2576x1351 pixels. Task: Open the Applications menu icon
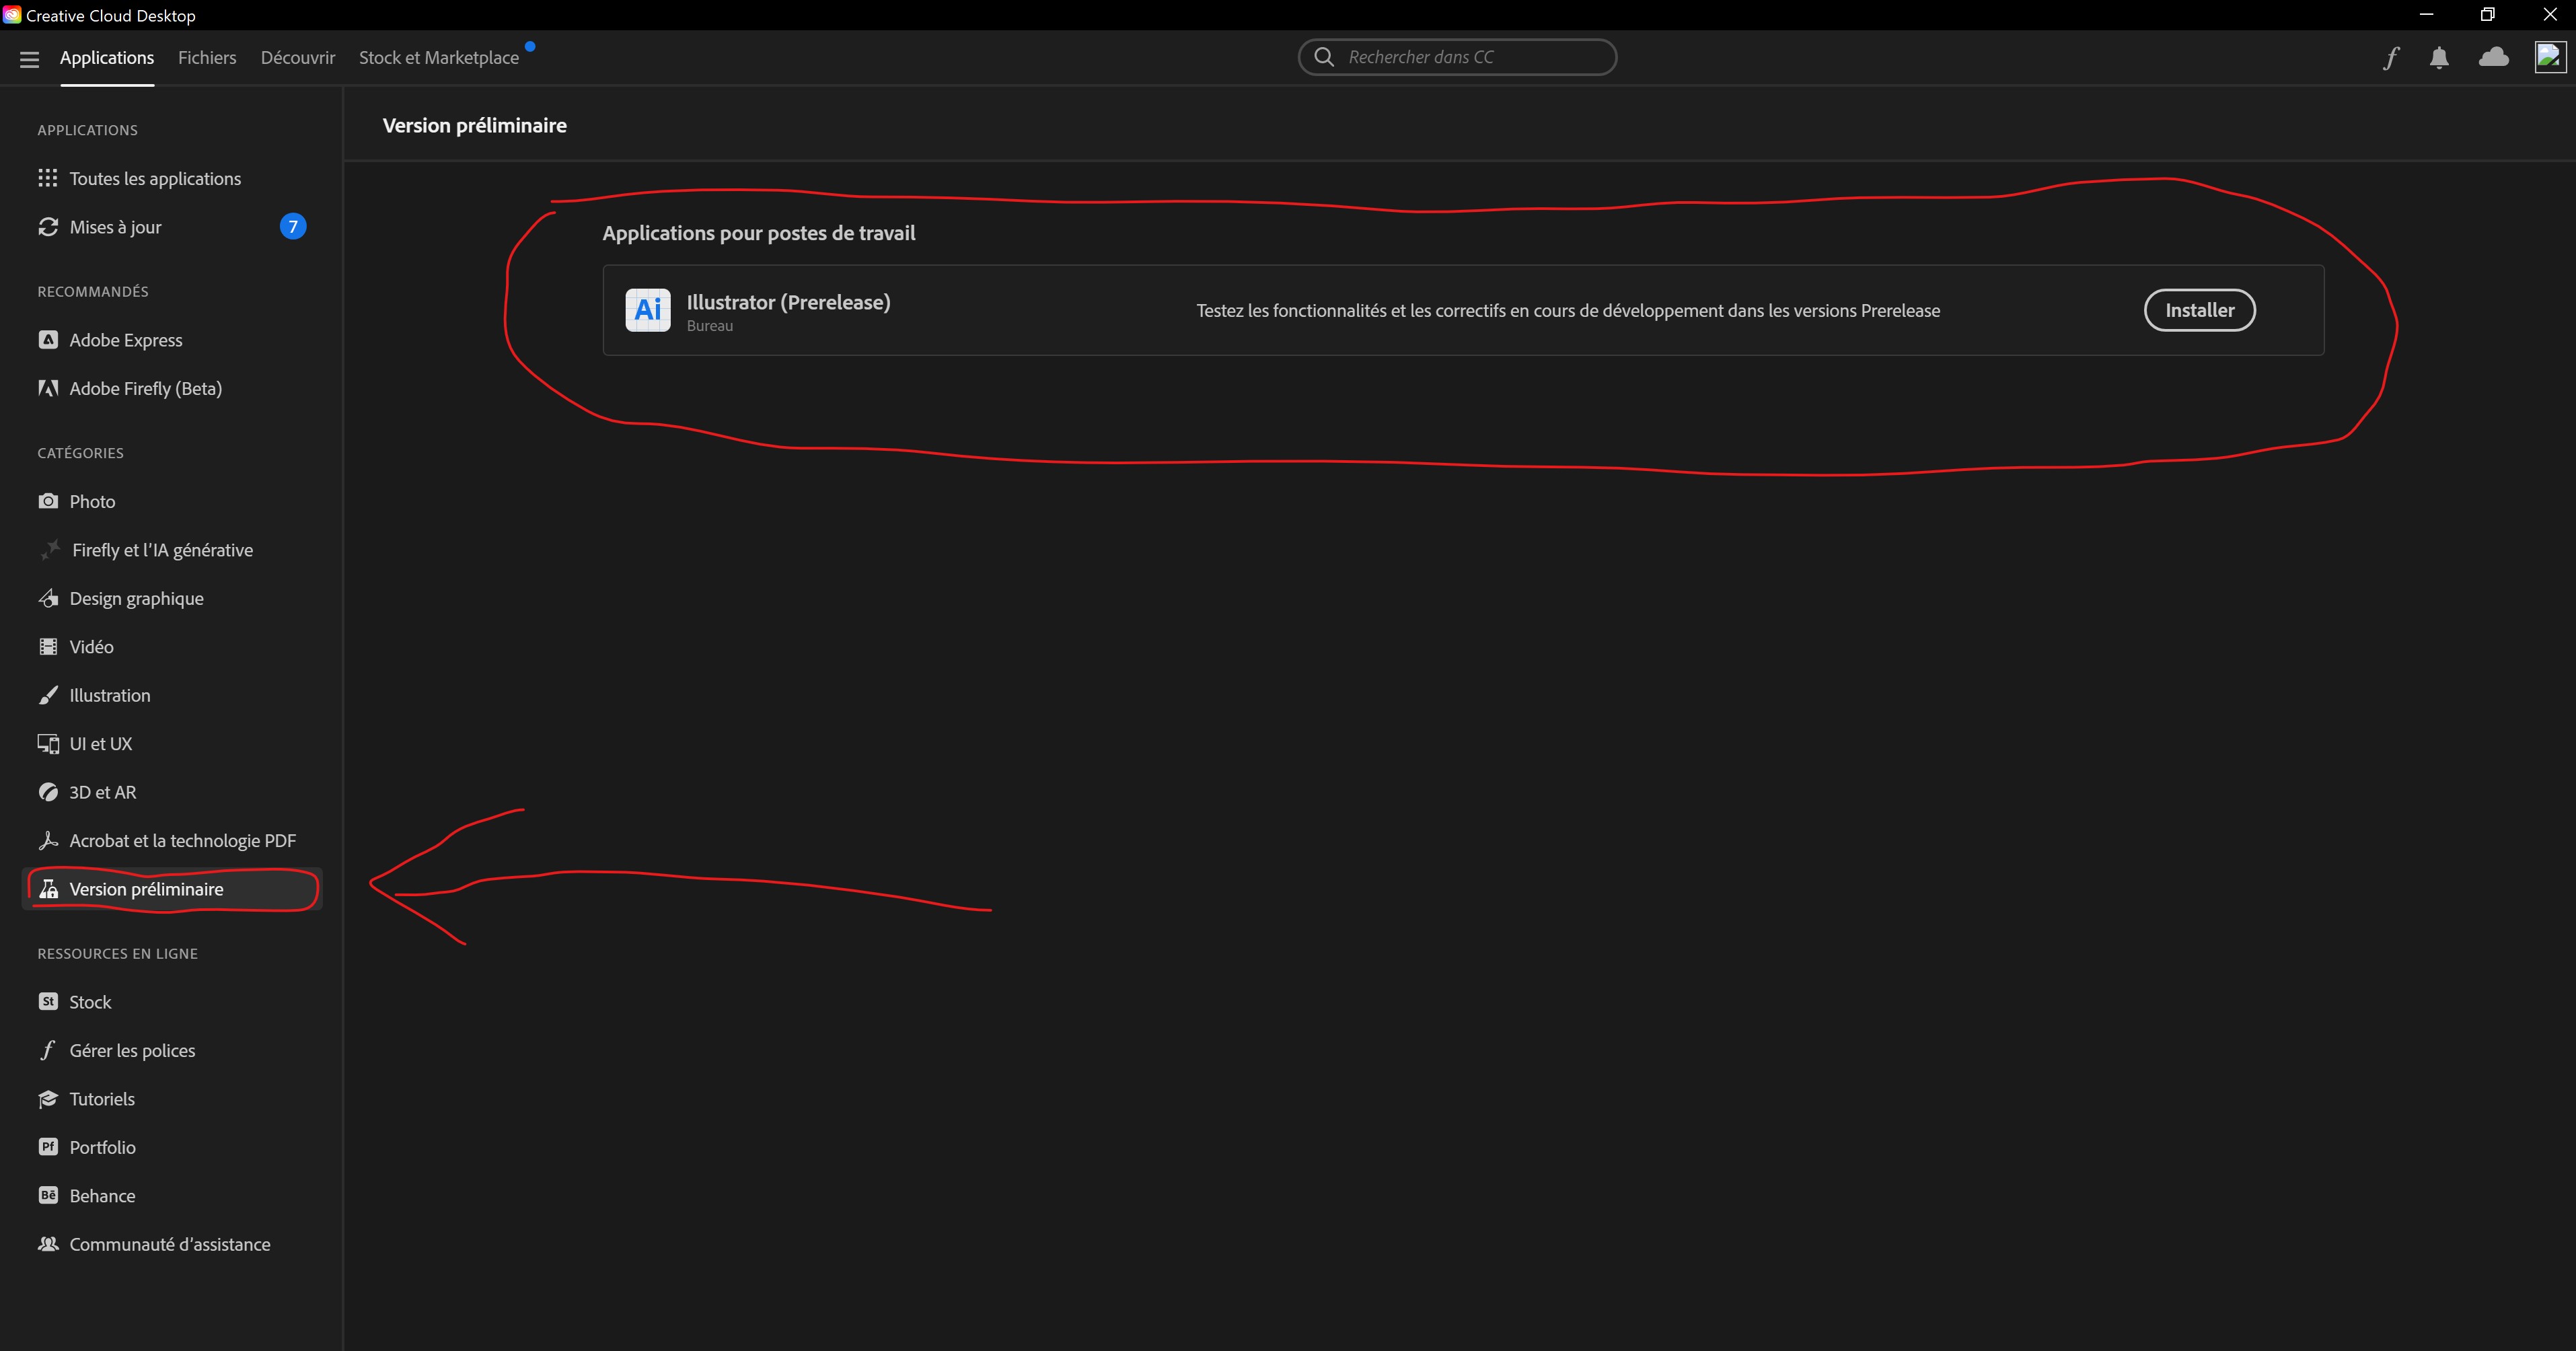[31, 58]
